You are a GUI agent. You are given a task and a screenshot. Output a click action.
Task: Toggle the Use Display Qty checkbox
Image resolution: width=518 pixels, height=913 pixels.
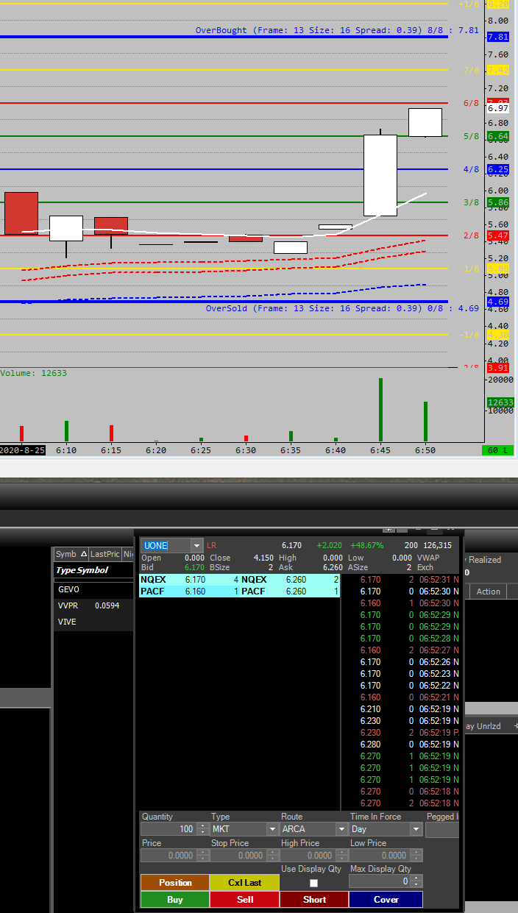point(313,882)
